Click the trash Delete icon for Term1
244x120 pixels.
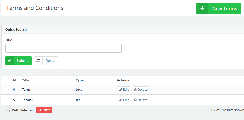click(x=135, y=90)
